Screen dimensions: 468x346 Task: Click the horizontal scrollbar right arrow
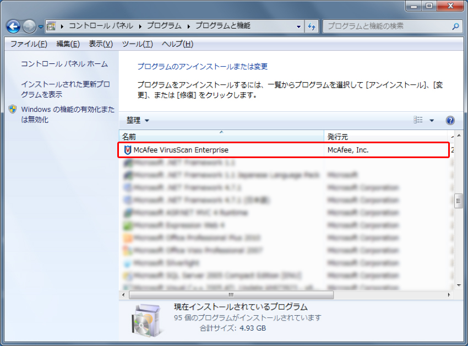tap(449, 295)
